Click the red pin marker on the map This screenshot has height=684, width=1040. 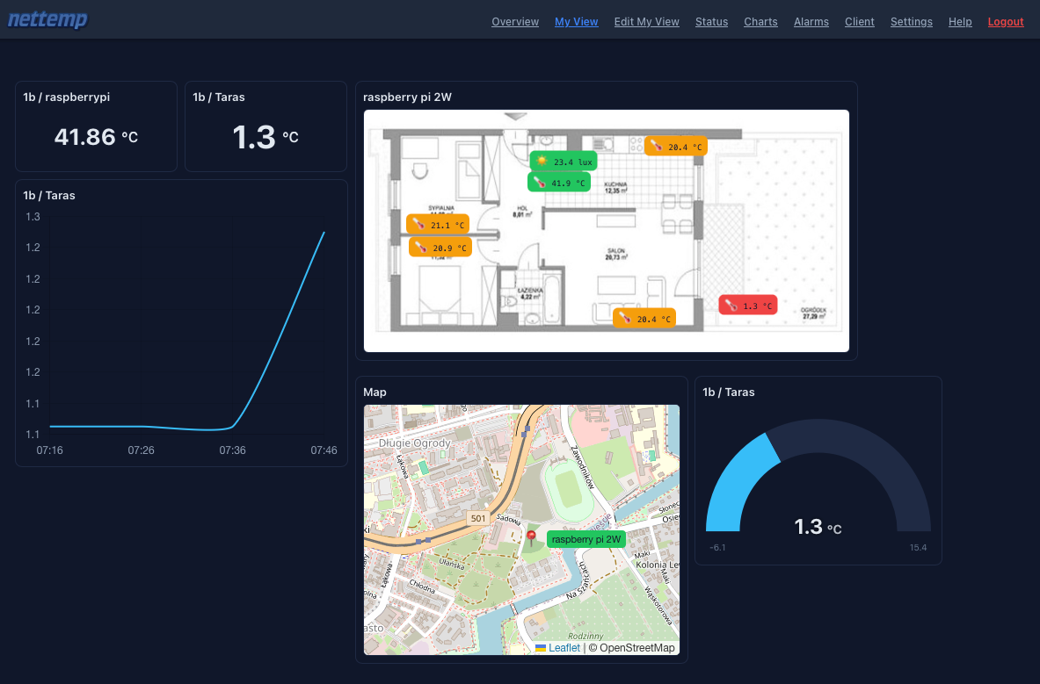tap(531, 537)
